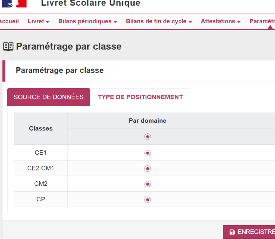Image resolution: width=275 pixels, height=239 pixels.
Task: Switch to the Source de données tab
Action: point(49,97)
